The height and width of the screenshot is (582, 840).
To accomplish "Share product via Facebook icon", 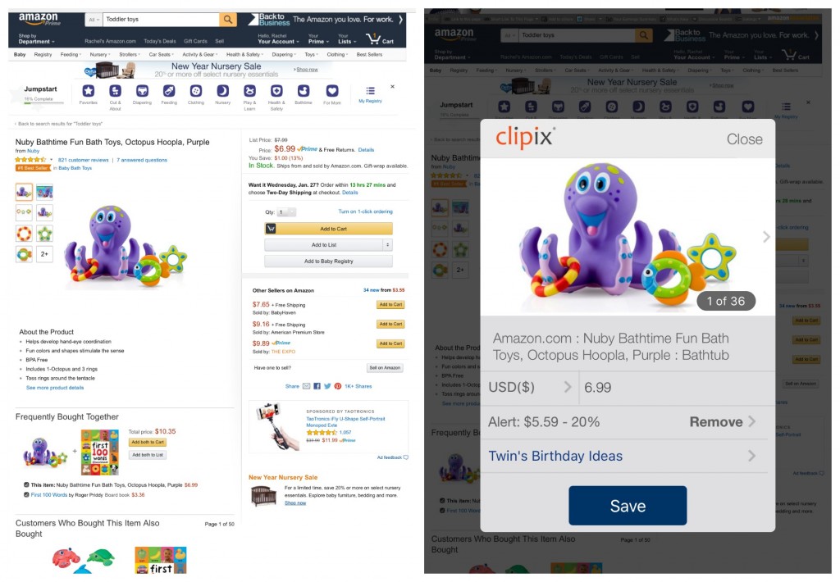I will 317,386.
